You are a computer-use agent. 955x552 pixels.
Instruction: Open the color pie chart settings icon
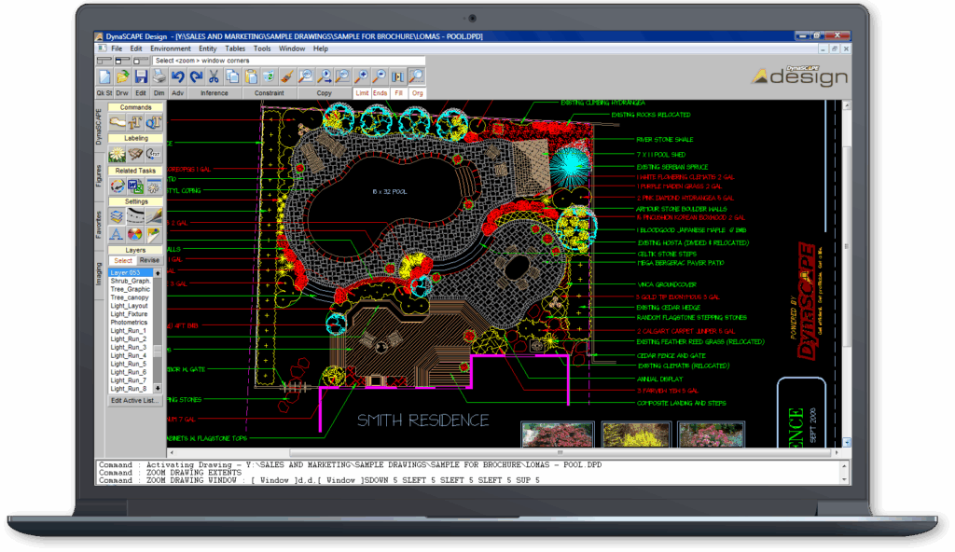[x=135, y=234]
